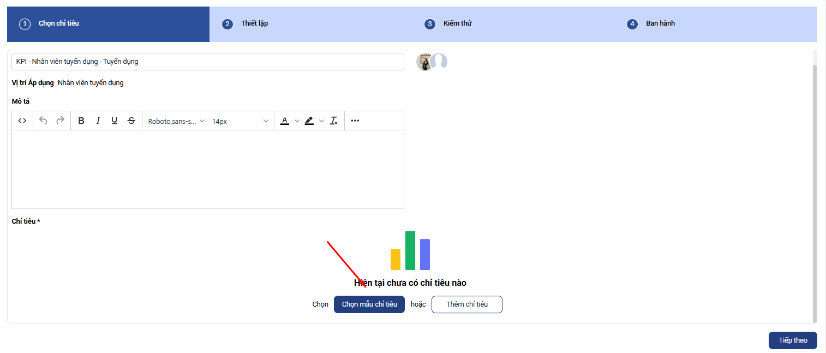Image resolution: width=826 pixels, height=353 pixels.
Task: Click the Chọn mẫu chỉ tiêu button
Action: click(x=369, y=304)
